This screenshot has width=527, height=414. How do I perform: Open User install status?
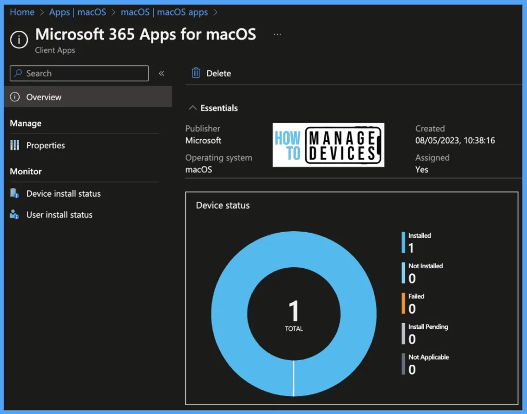(60, 215)
